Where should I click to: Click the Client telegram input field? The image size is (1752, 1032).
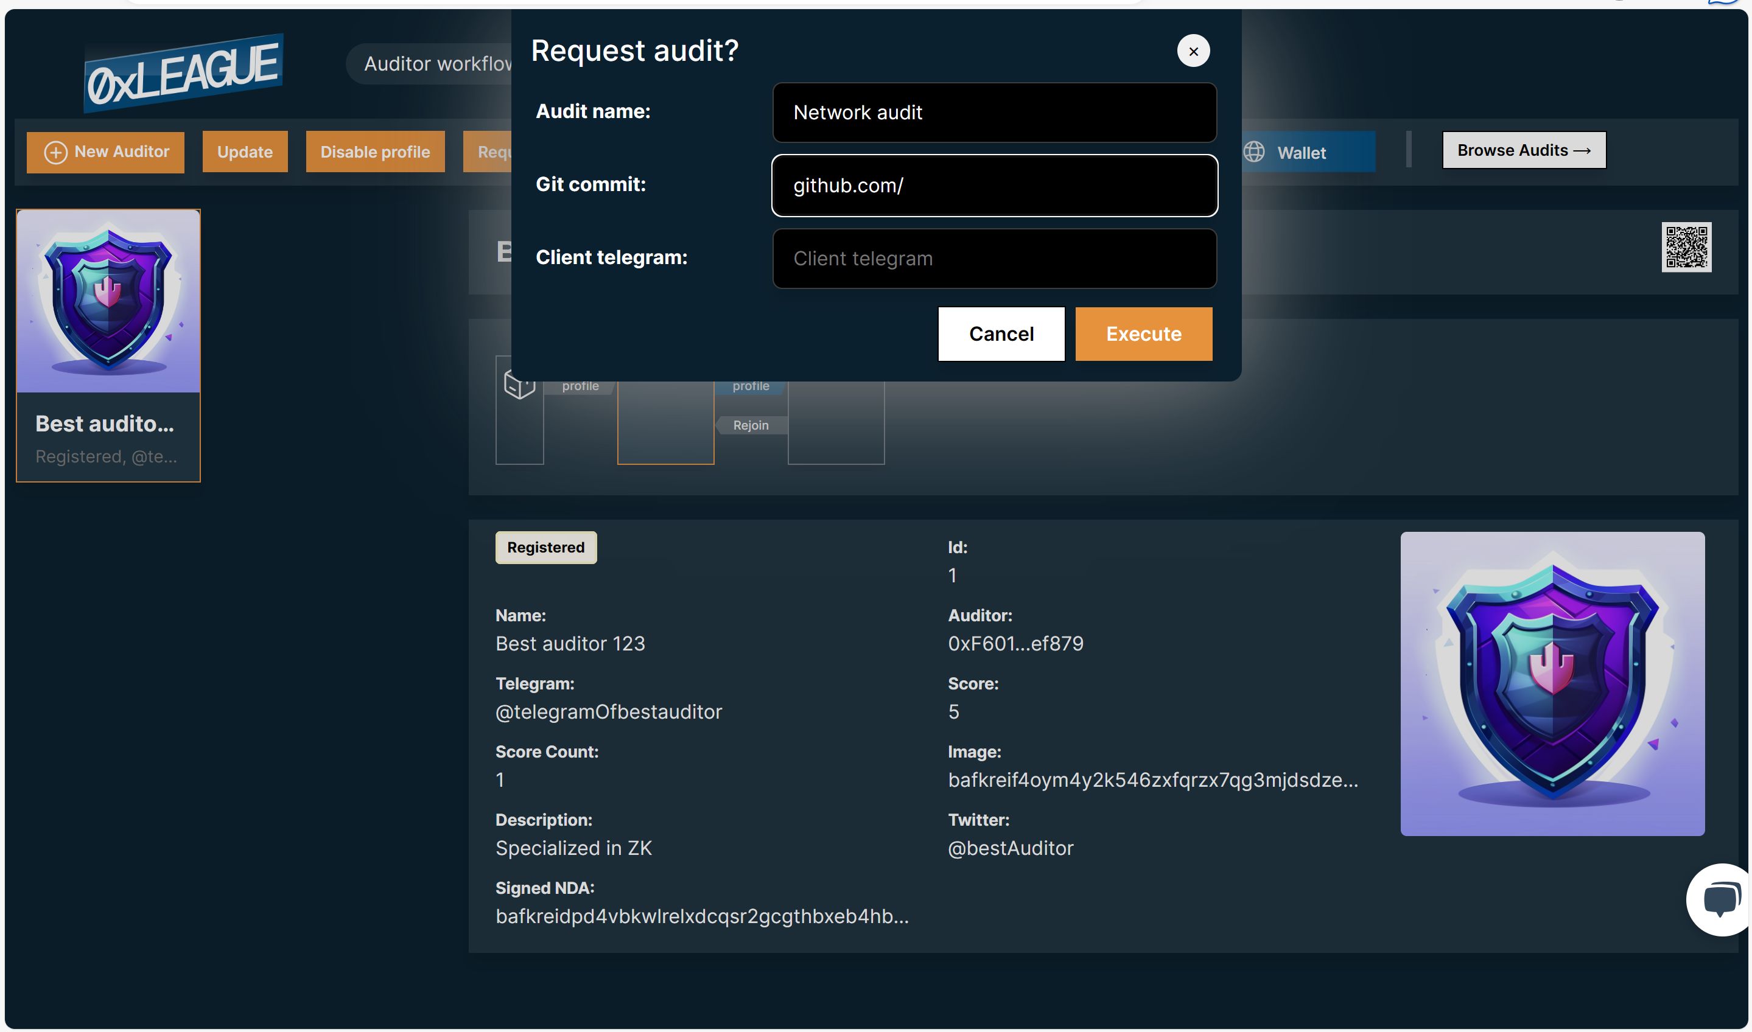[x=994, y=259]
